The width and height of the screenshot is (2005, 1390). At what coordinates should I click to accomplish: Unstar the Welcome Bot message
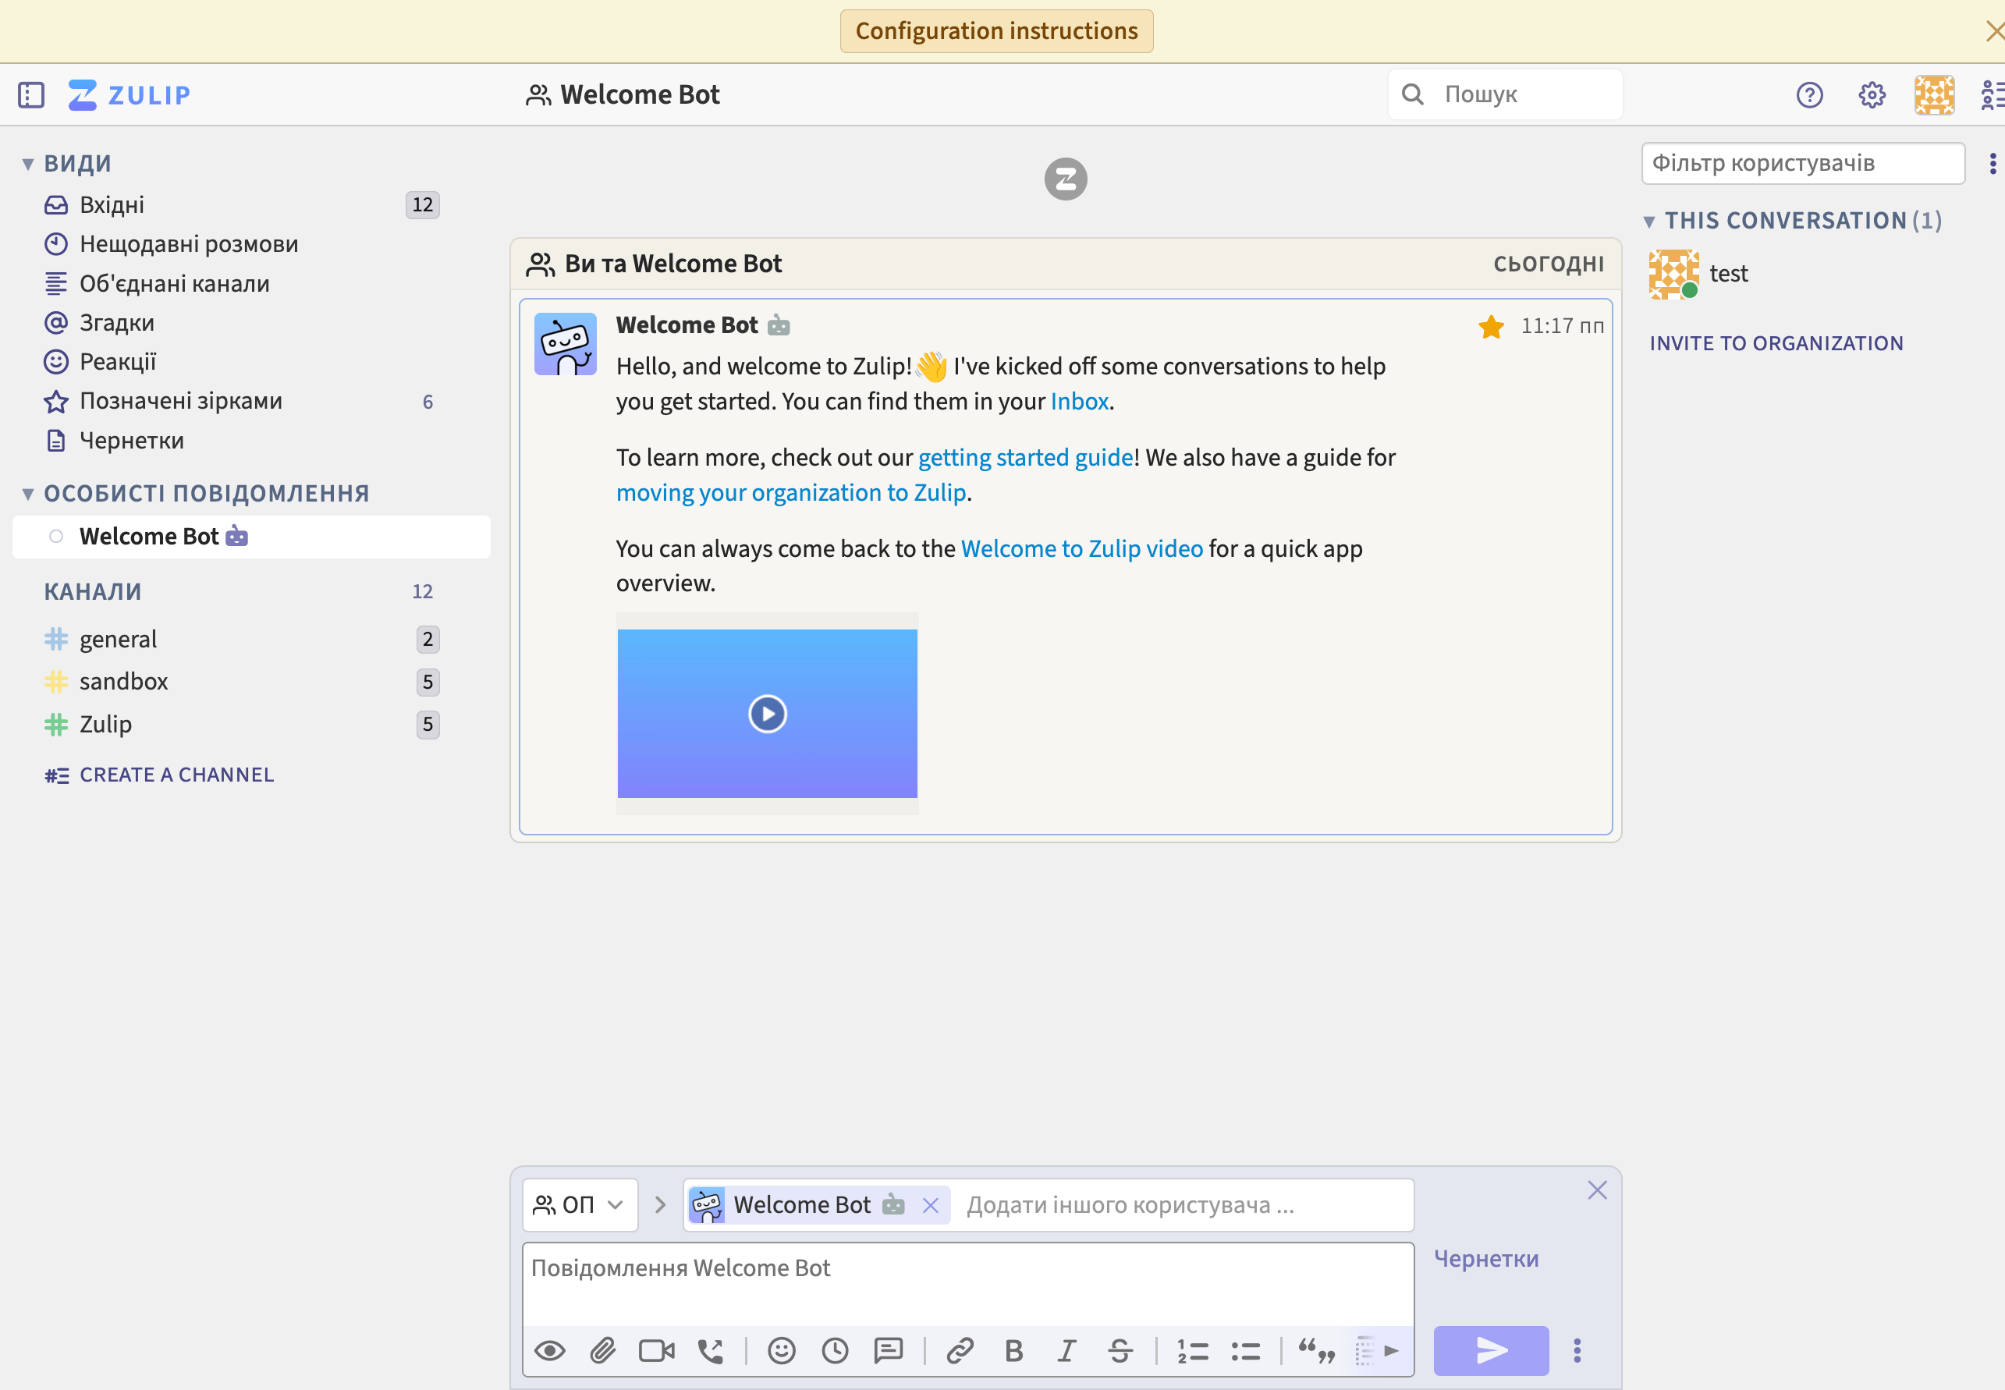coord(1490,327)
